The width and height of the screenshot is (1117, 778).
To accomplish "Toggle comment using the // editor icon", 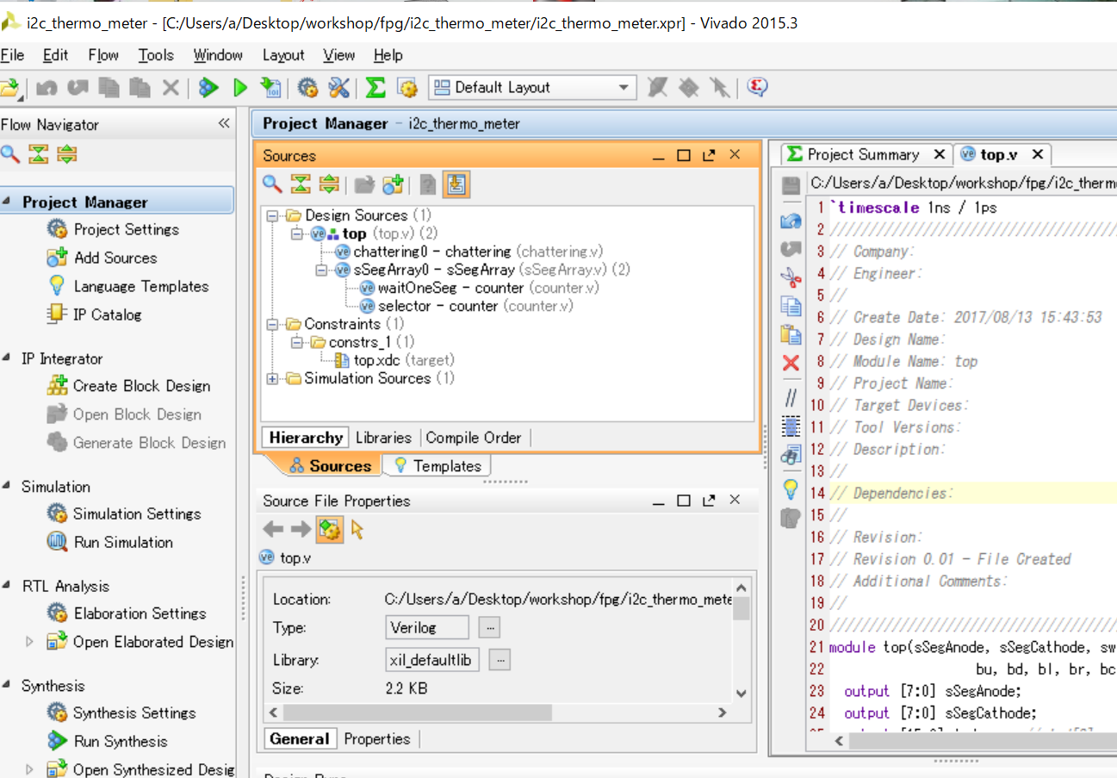I will tap(791, 397).
